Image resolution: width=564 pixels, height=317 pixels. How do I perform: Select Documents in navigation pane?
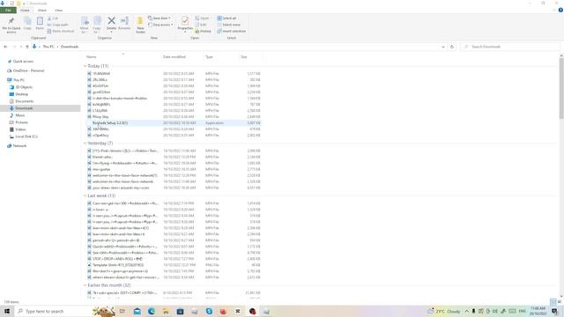tap(24, 101)
